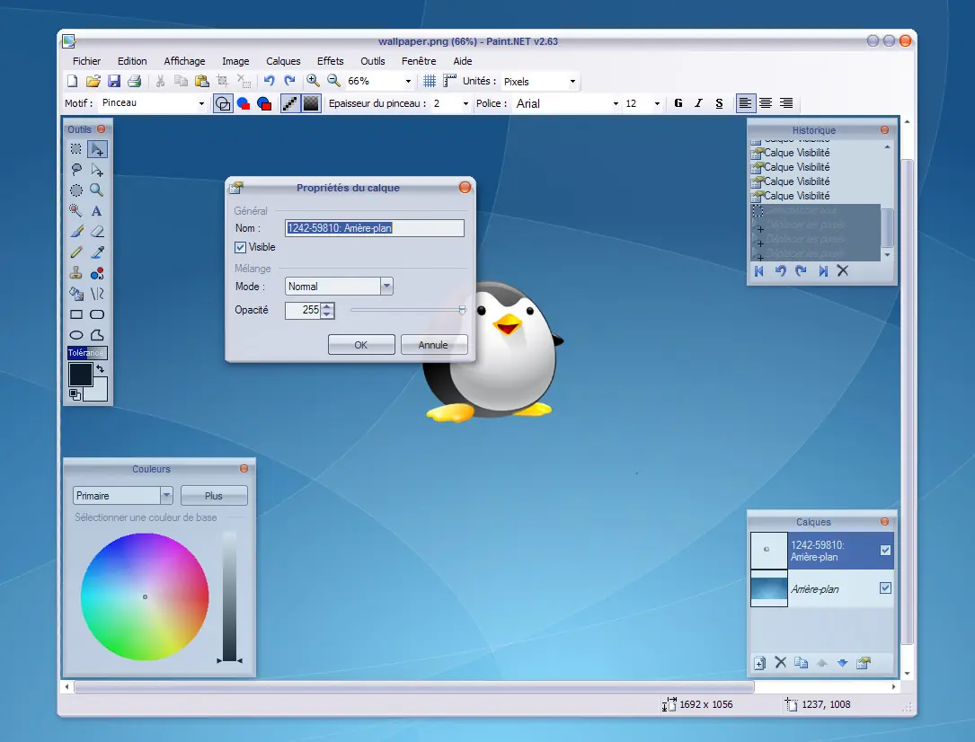Move layer down with blue arrow
Viewport: 975px width, 742px height.
click(843, 663)
